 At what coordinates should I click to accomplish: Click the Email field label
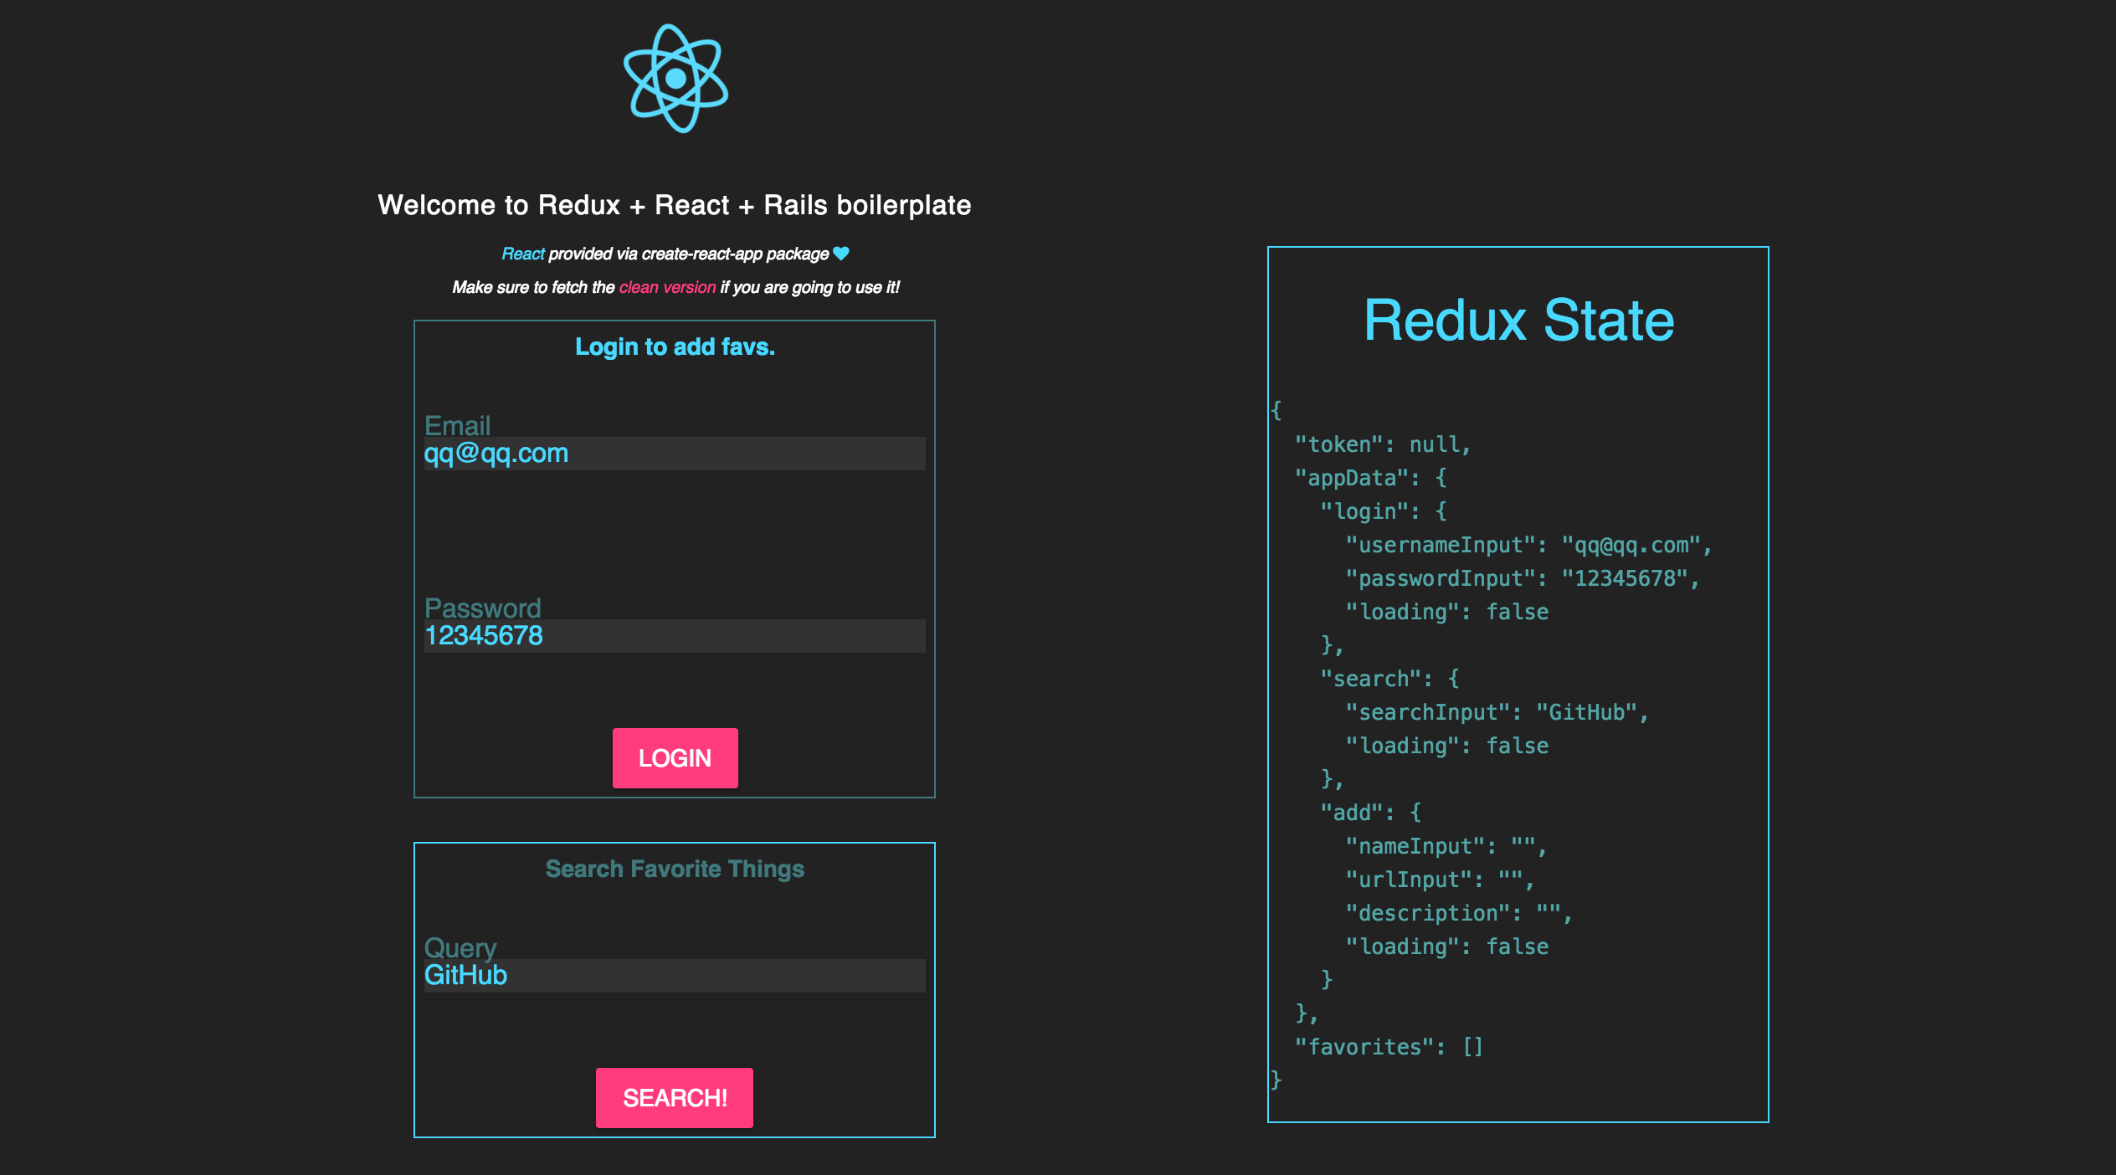point(457,425)
